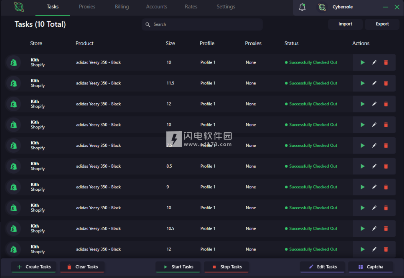This screenshot has width=404, height=278.
Task: Click the Status column header
Action: [291, 43]
